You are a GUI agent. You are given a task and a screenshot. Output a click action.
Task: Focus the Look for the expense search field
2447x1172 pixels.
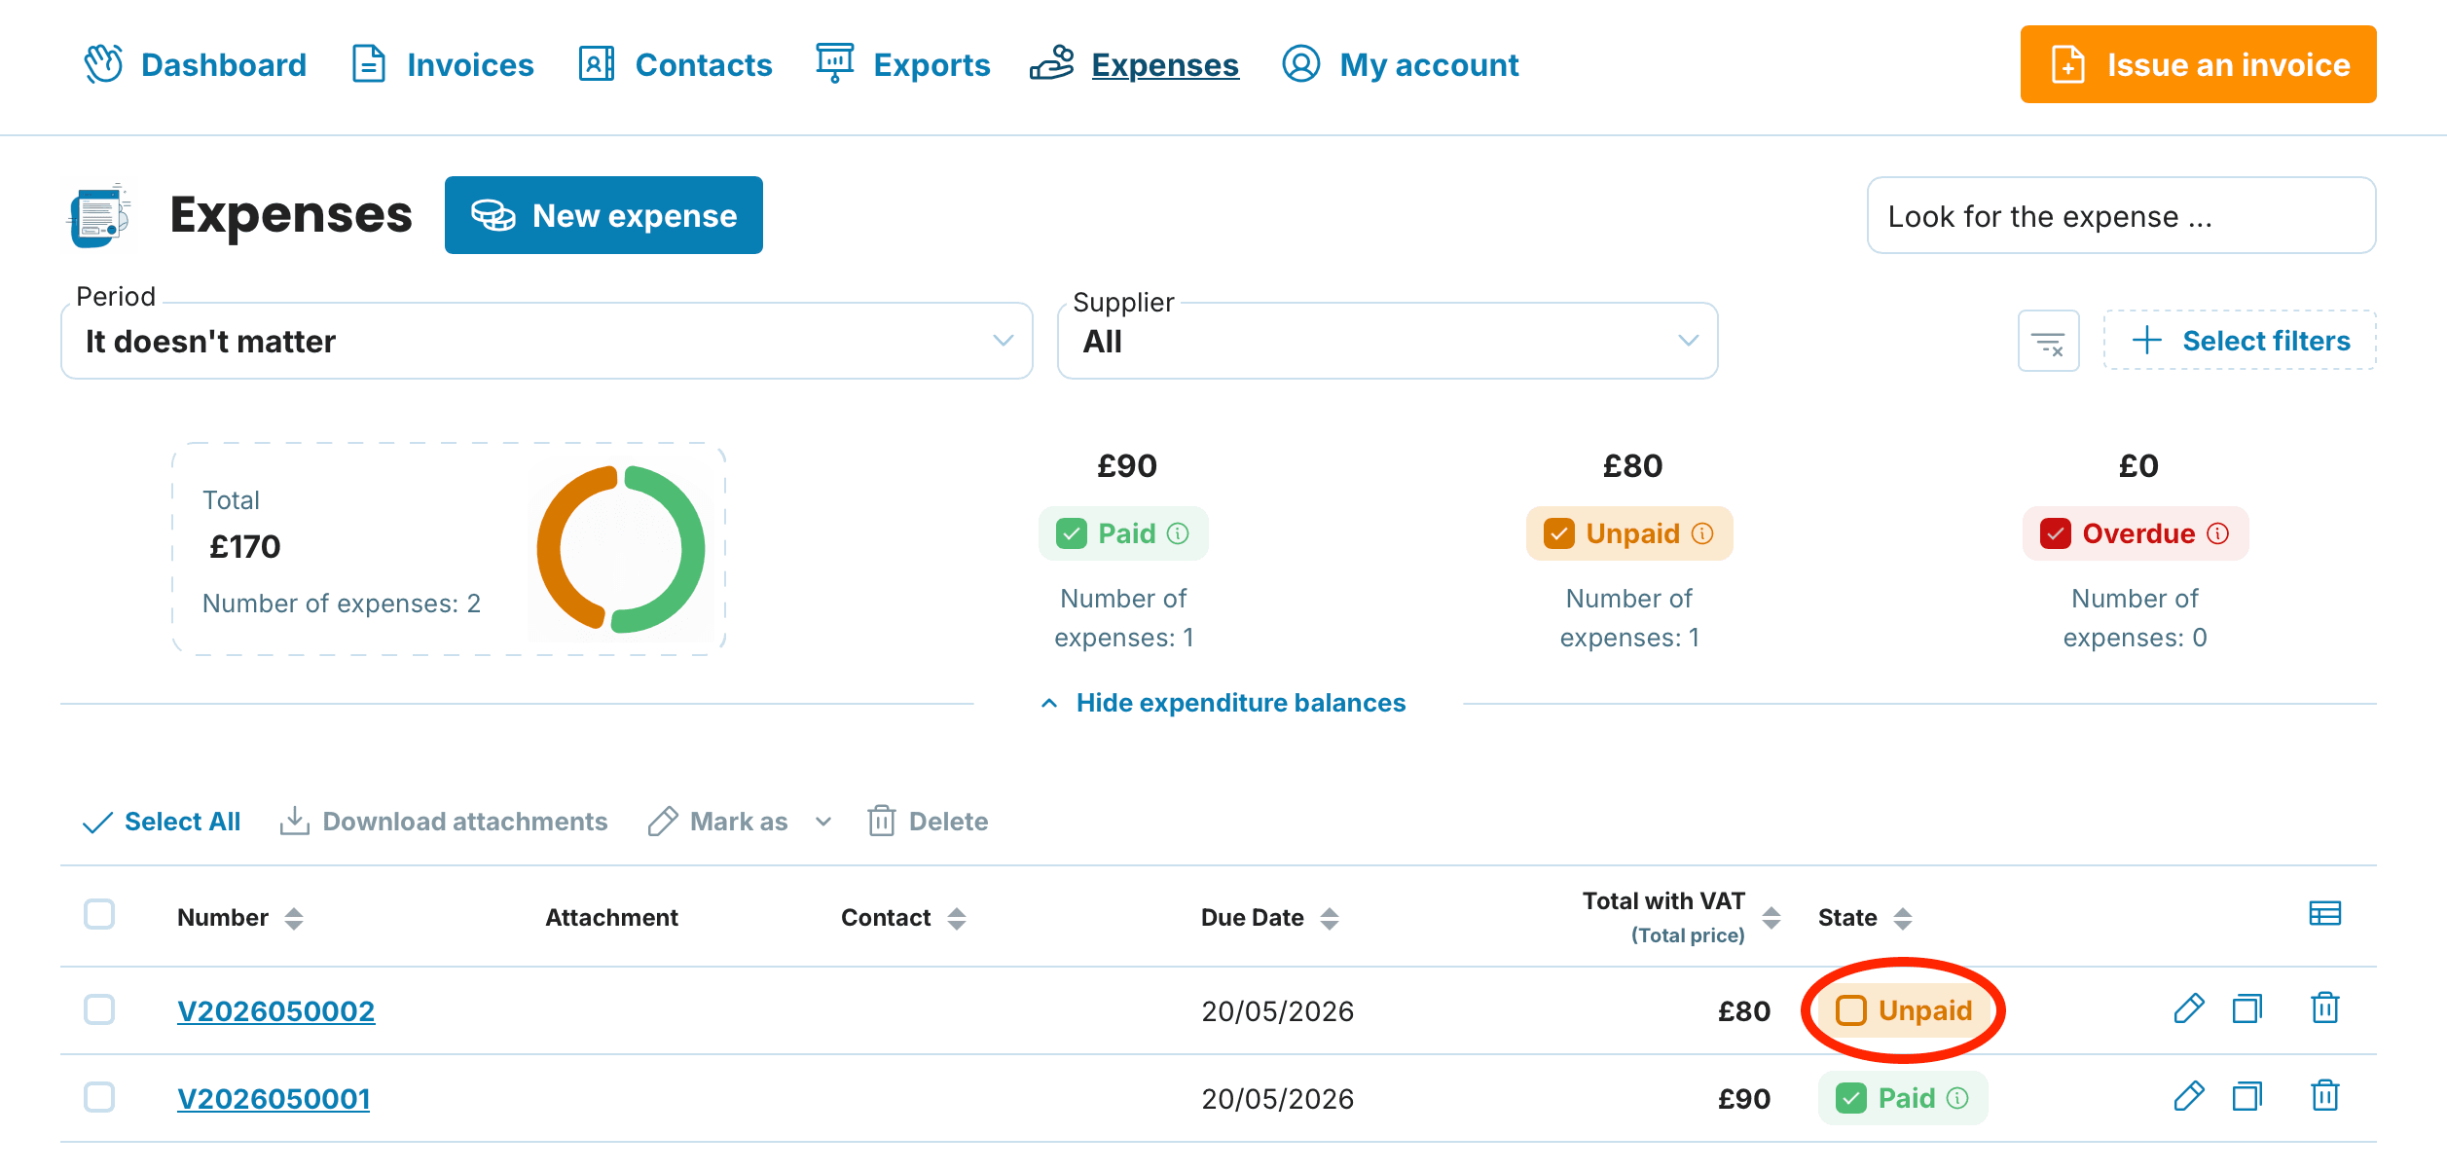pyautogui.click(x=2121, y=215)
